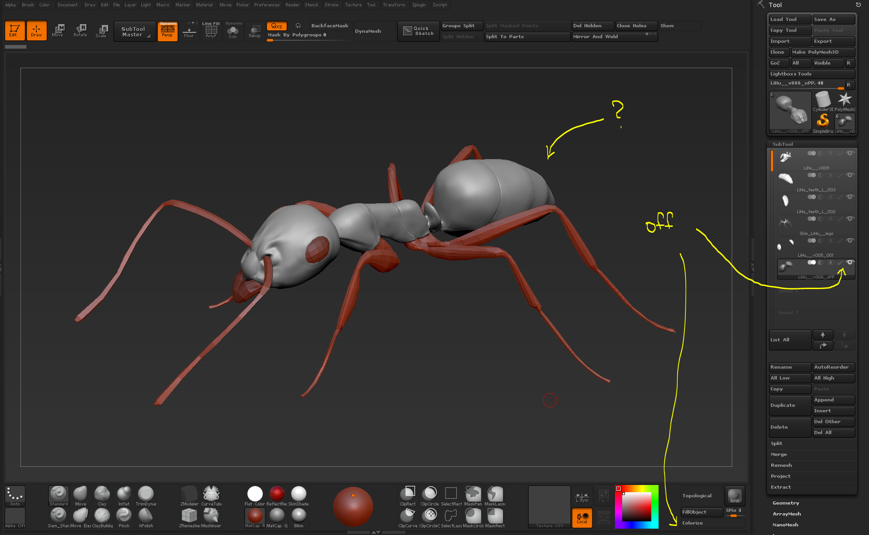The width and height of the screenshot is (869, 535).
Task: Duplicate the active subtool
Action: click(783, 405)
